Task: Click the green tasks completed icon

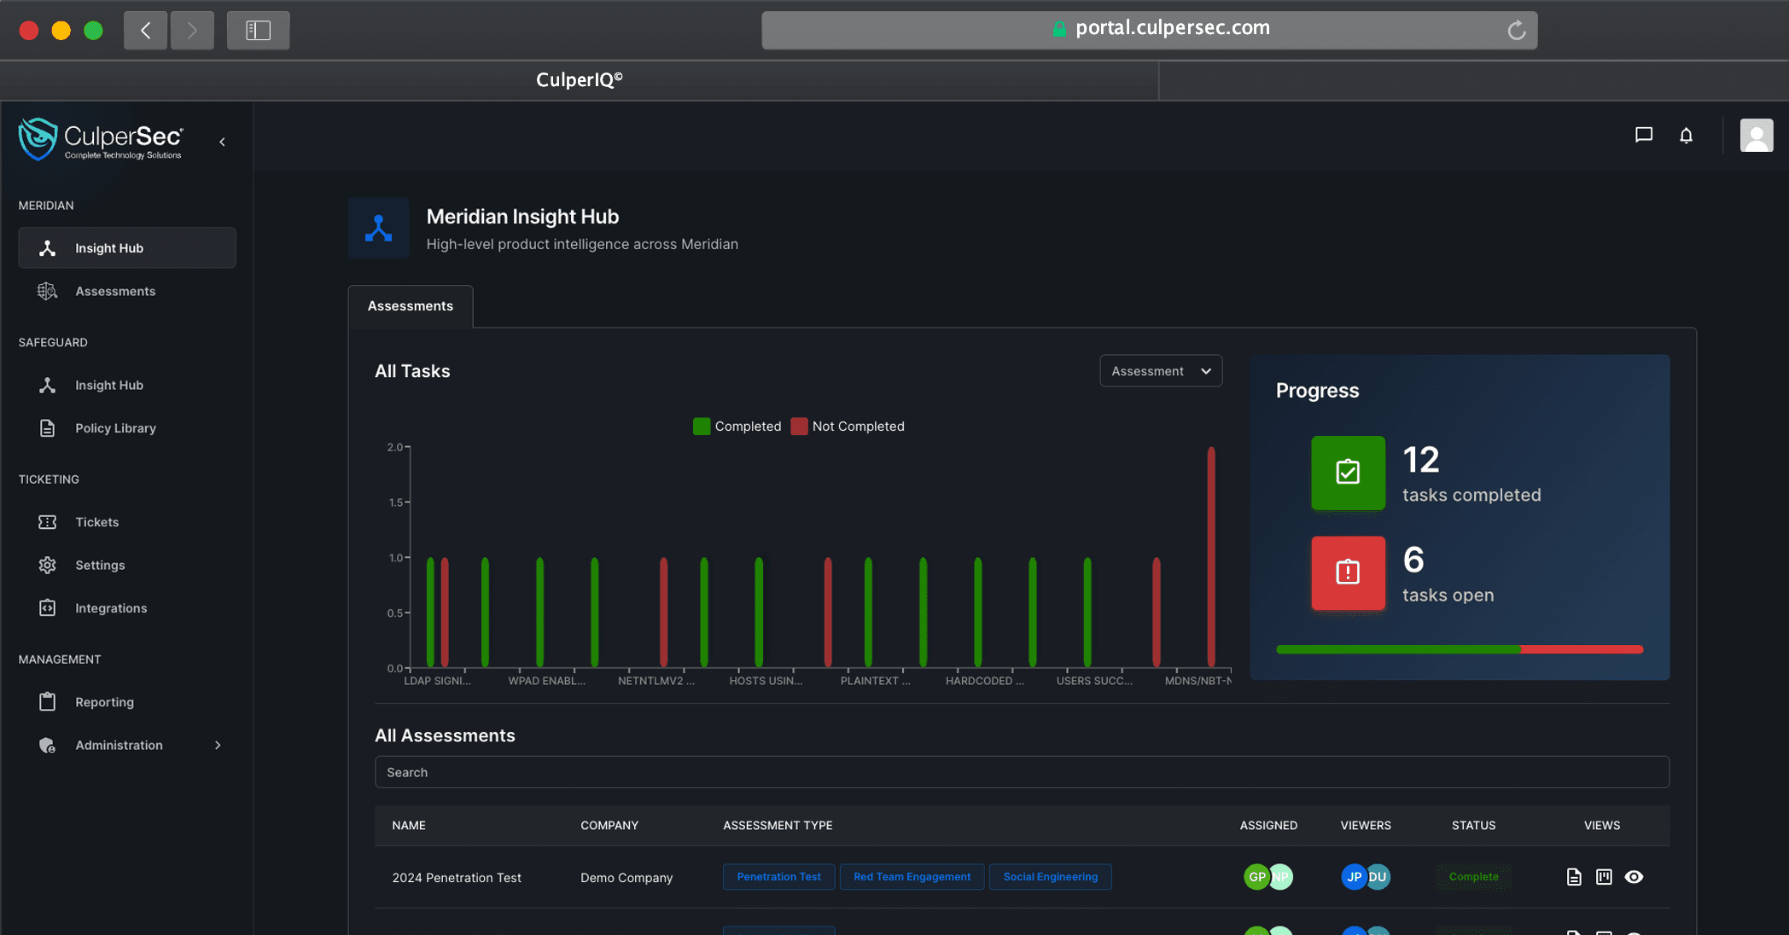Action: pos(1348,473)
